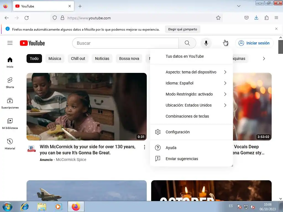Open a new browser tab
This screenshot has height=212, width=283.
coord(80,6)
